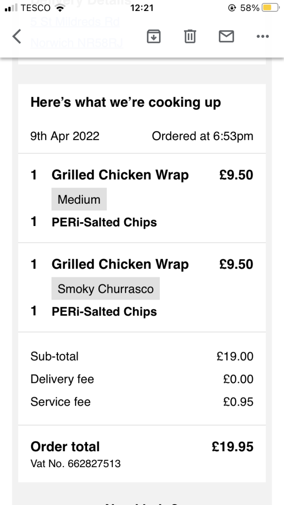This screenshot has height=505, width=284.
Task: Select the first Grilled Chicken Wrap item
Action: point(120,175)
